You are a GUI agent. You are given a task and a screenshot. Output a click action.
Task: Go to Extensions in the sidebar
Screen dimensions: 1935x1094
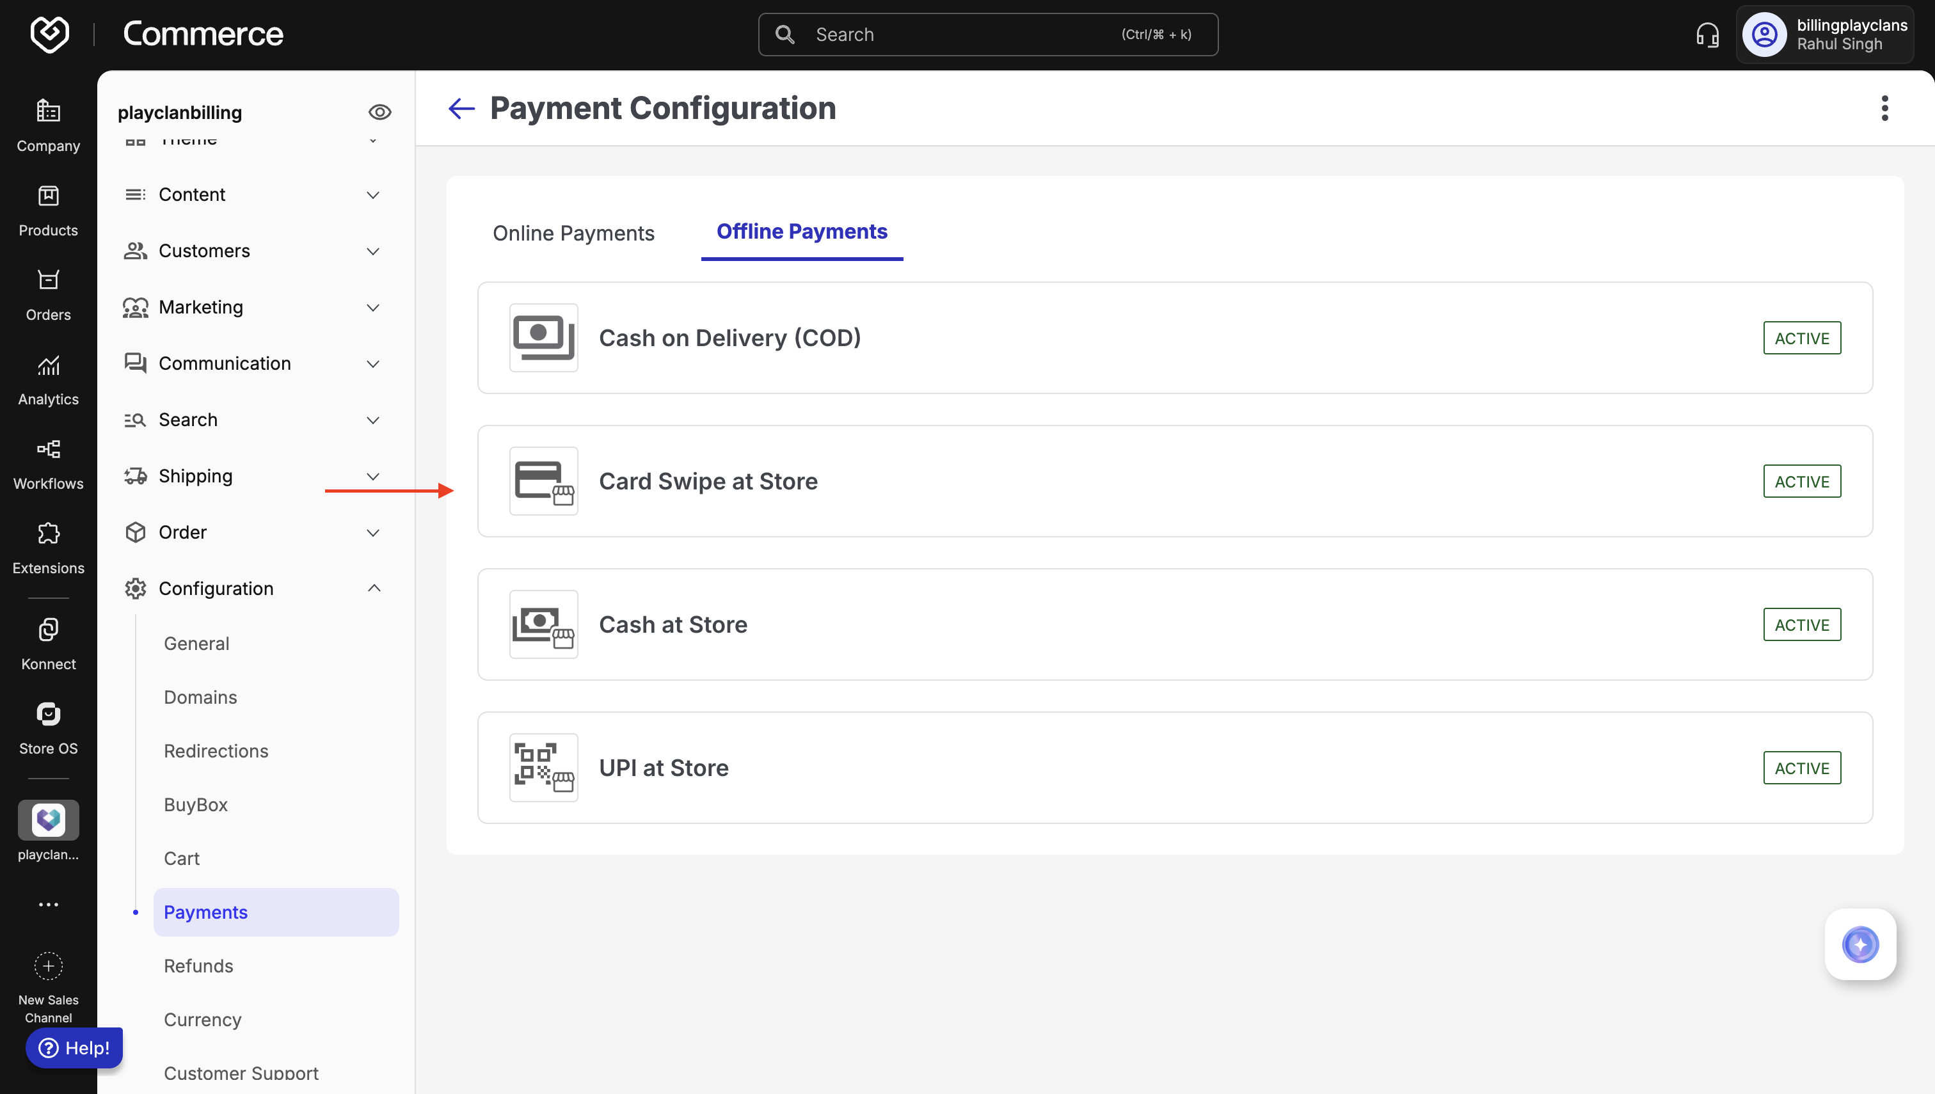click(48, 548)
